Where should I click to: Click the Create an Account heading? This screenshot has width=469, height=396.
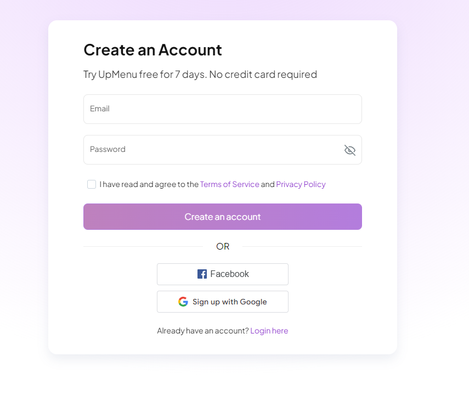(152, 50)
